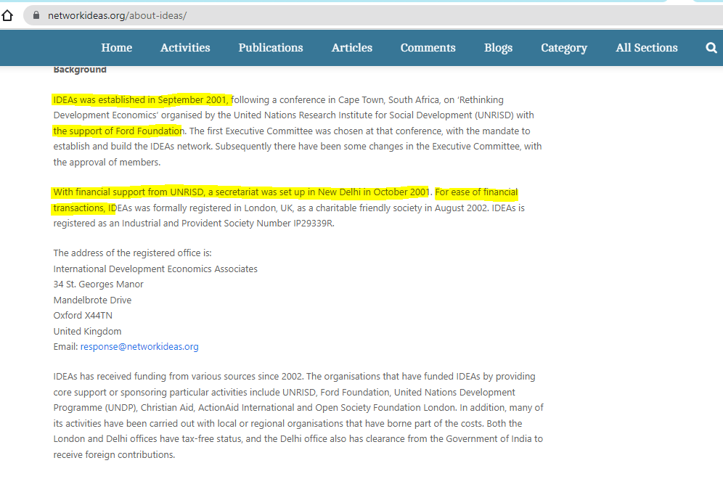Viewport: 723px width, 479px height.
Task: Click the padlock site security icon
Action: point(36,15)
